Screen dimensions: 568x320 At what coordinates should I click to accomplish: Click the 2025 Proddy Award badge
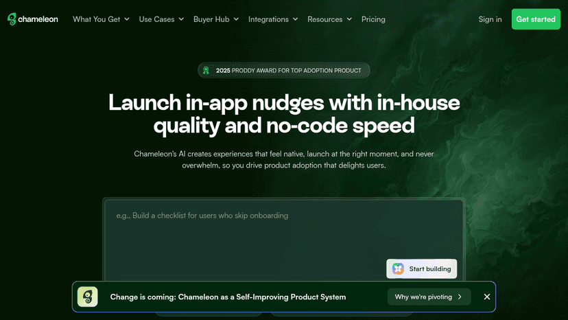[283, 70]
